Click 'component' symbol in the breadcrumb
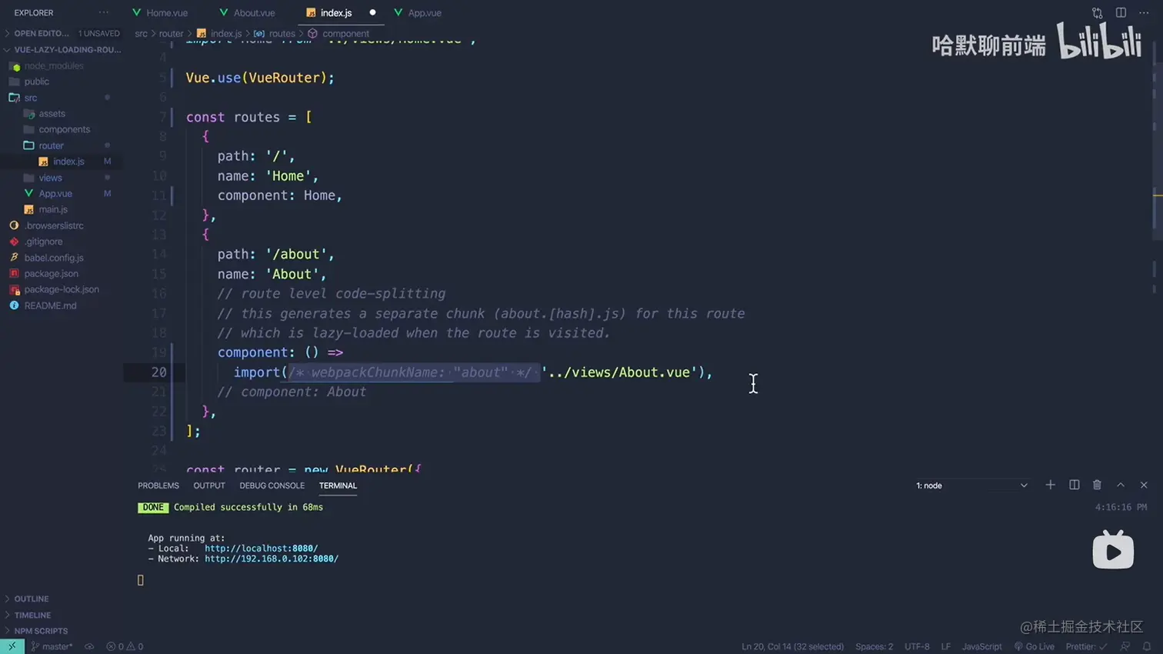 tap(338, 34)
